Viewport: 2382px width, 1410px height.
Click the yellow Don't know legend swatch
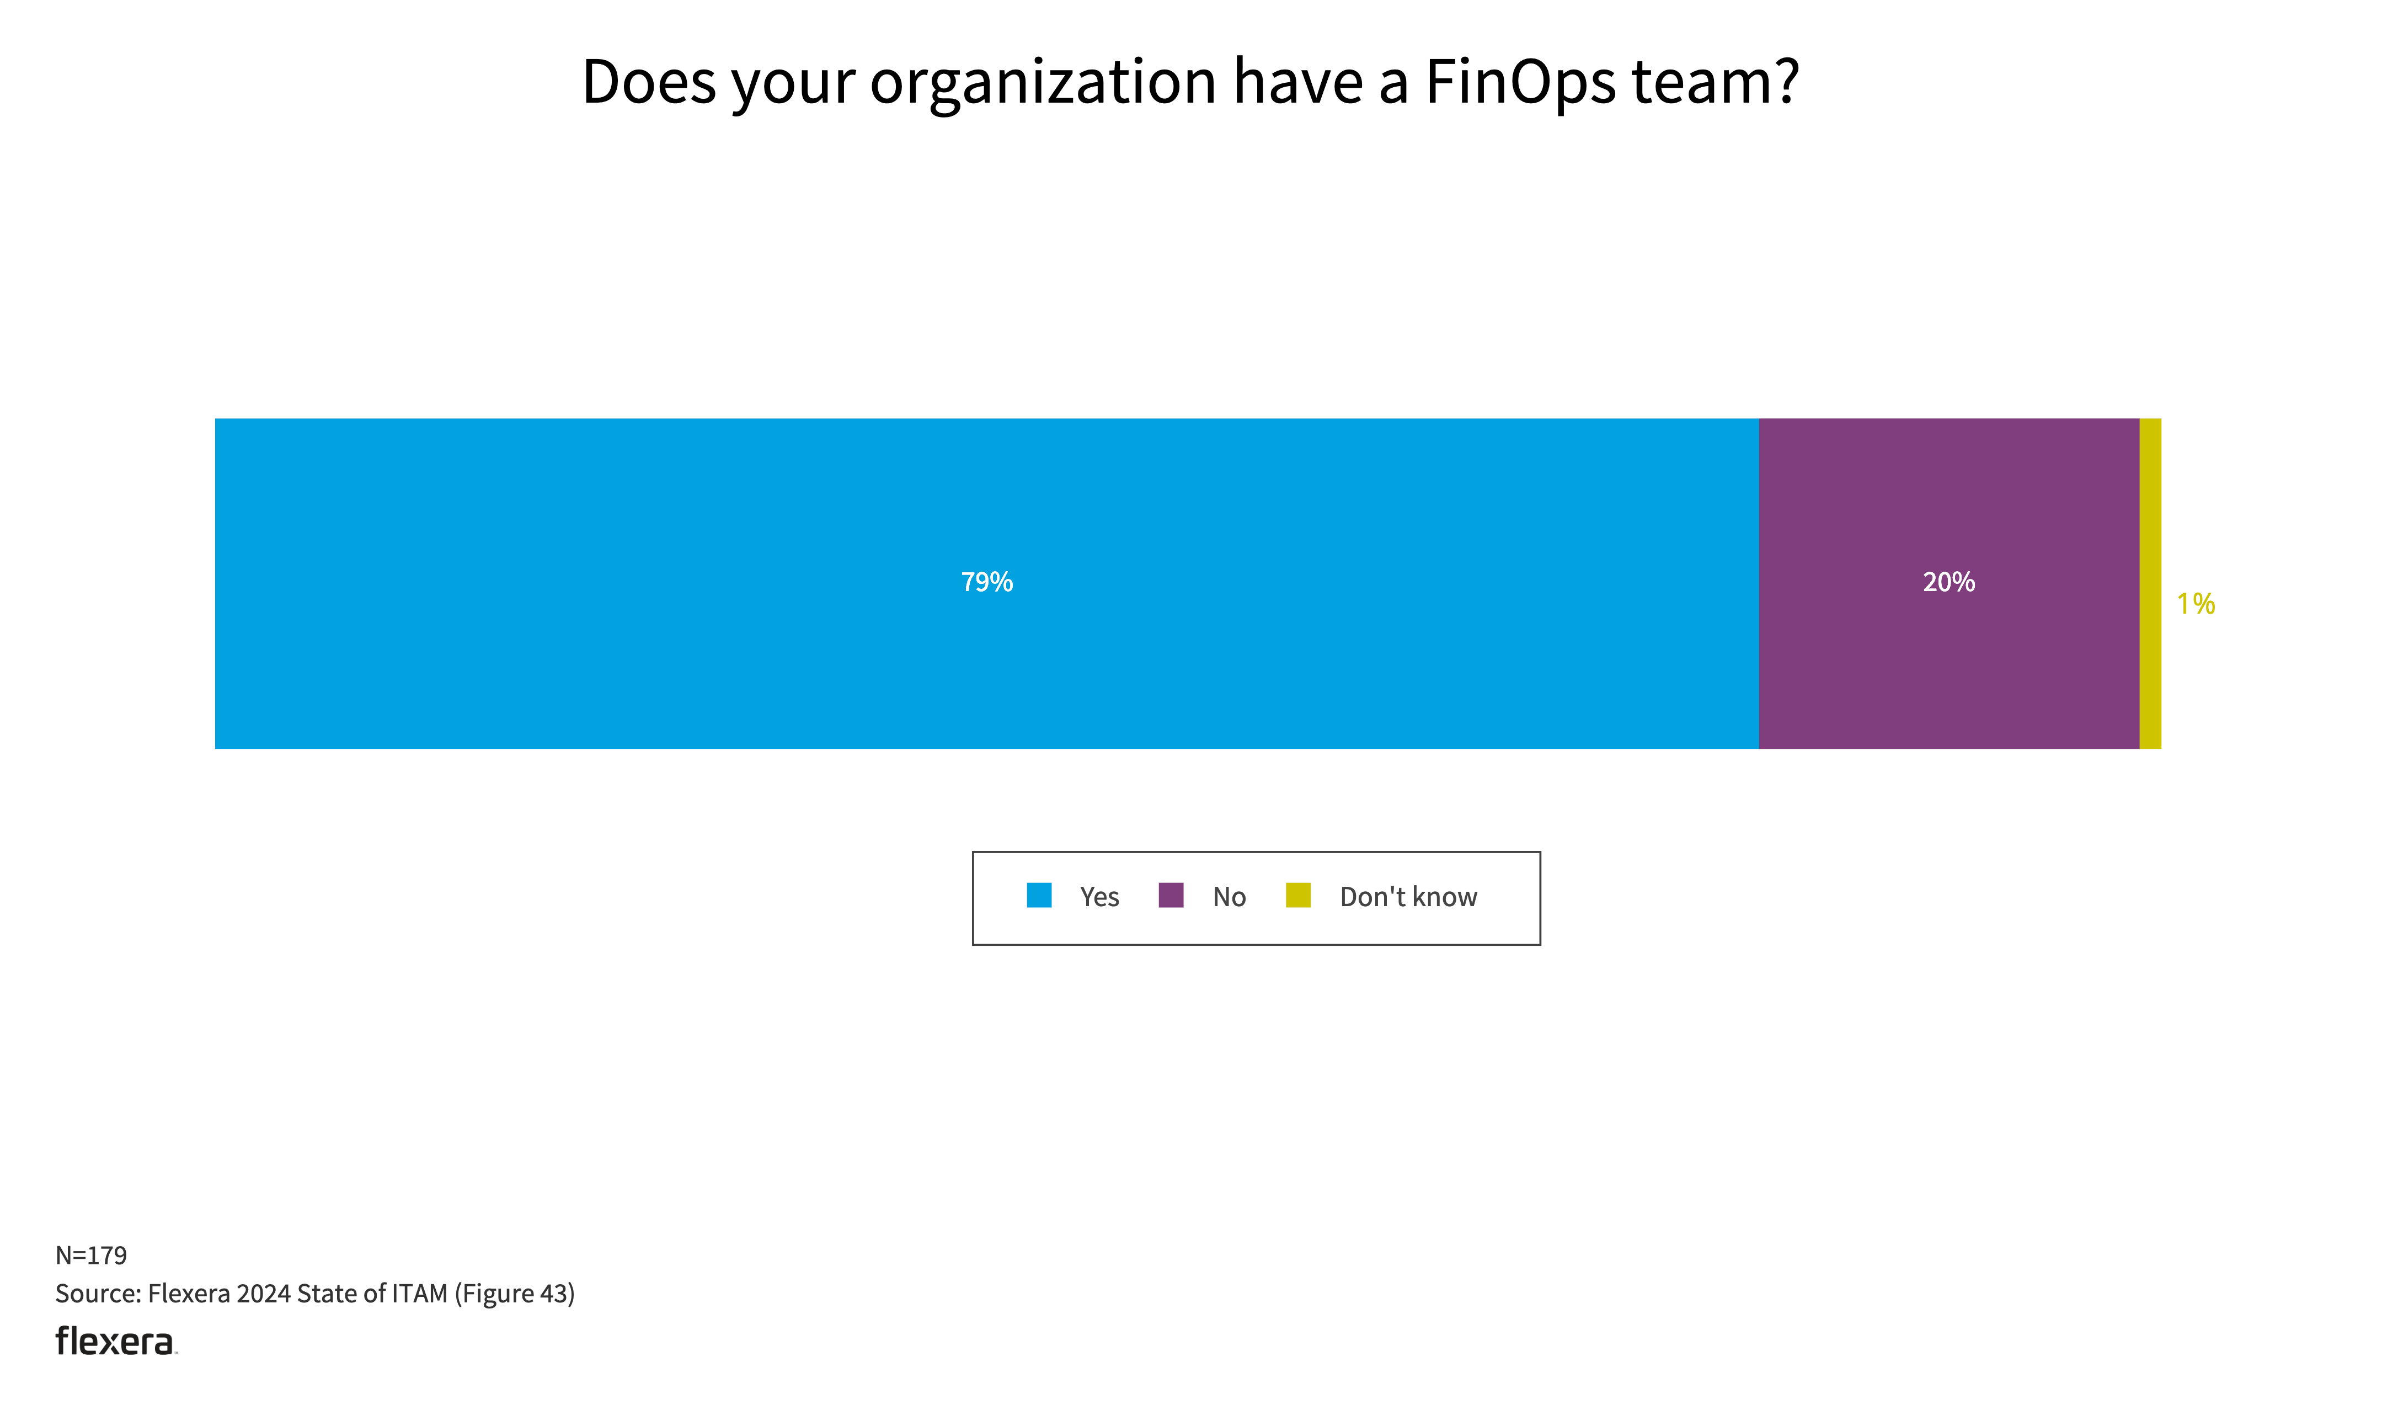[1299, 895]
